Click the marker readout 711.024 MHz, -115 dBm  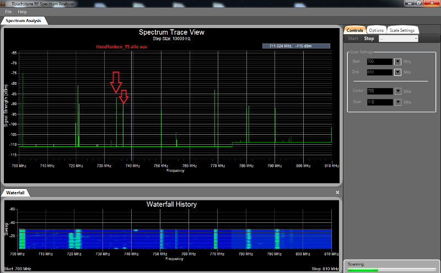pos(296,46)
